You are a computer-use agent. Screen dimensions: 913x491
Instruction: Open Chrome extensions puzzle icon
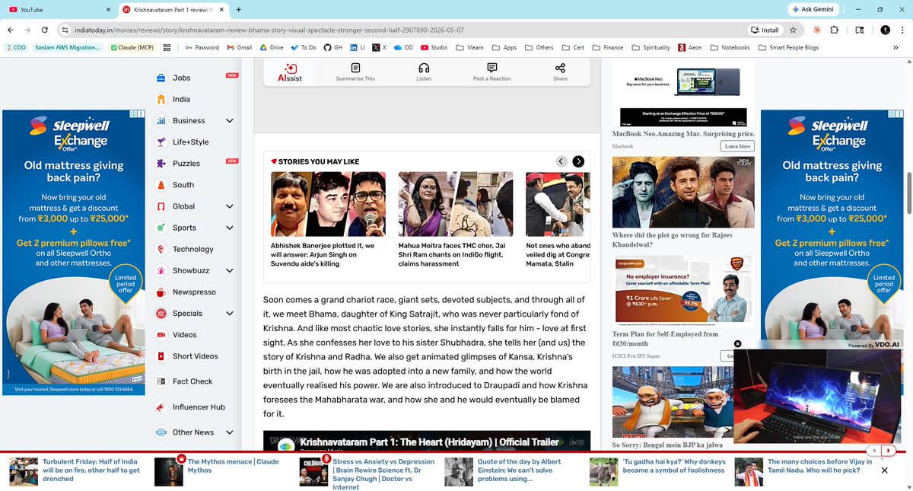point(834,30)
